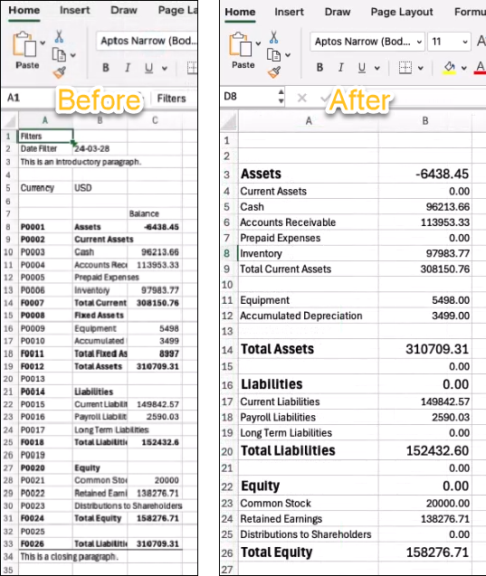Click Font Color A in After window
The width and height of the screenshot is (486, 576).
click(481, 68)
